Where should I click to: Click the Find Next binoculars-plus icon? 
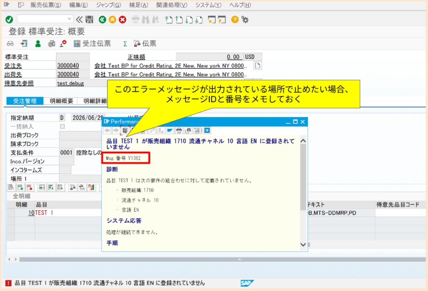[x=155, y=20]
